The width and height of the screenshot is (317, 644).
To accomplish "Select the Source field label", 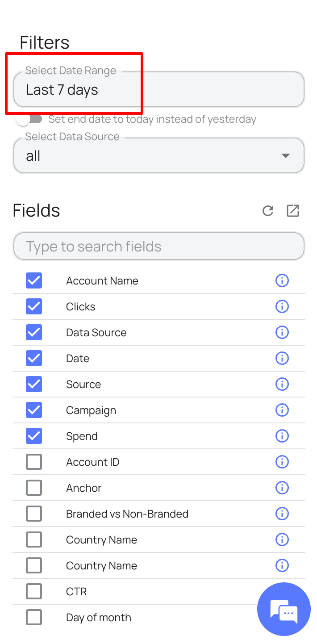I will (x=83, y=384).
